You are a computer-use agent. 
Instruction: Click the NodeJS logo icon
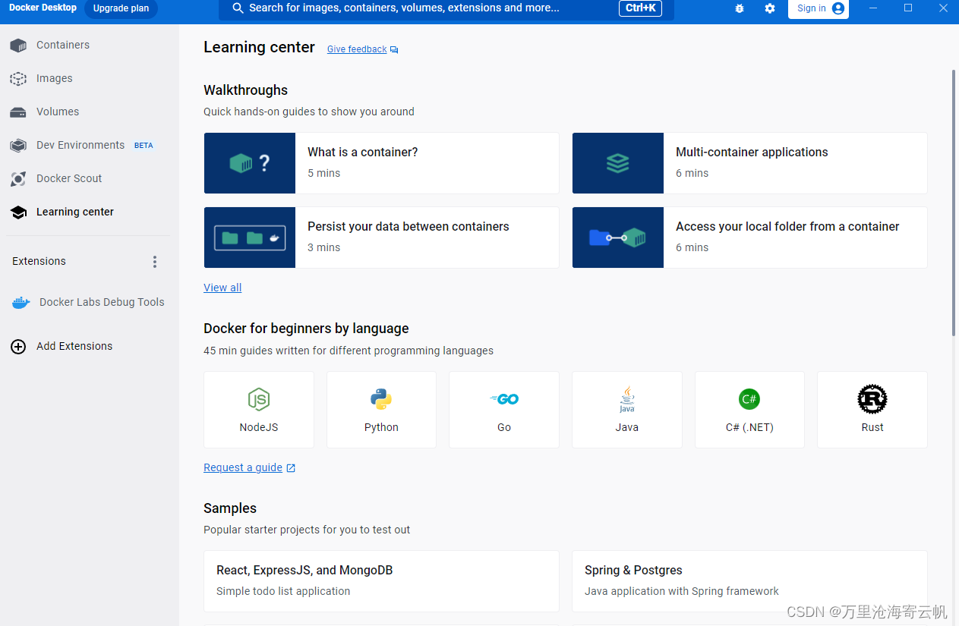pyautogui.click(x=259, y=399)
